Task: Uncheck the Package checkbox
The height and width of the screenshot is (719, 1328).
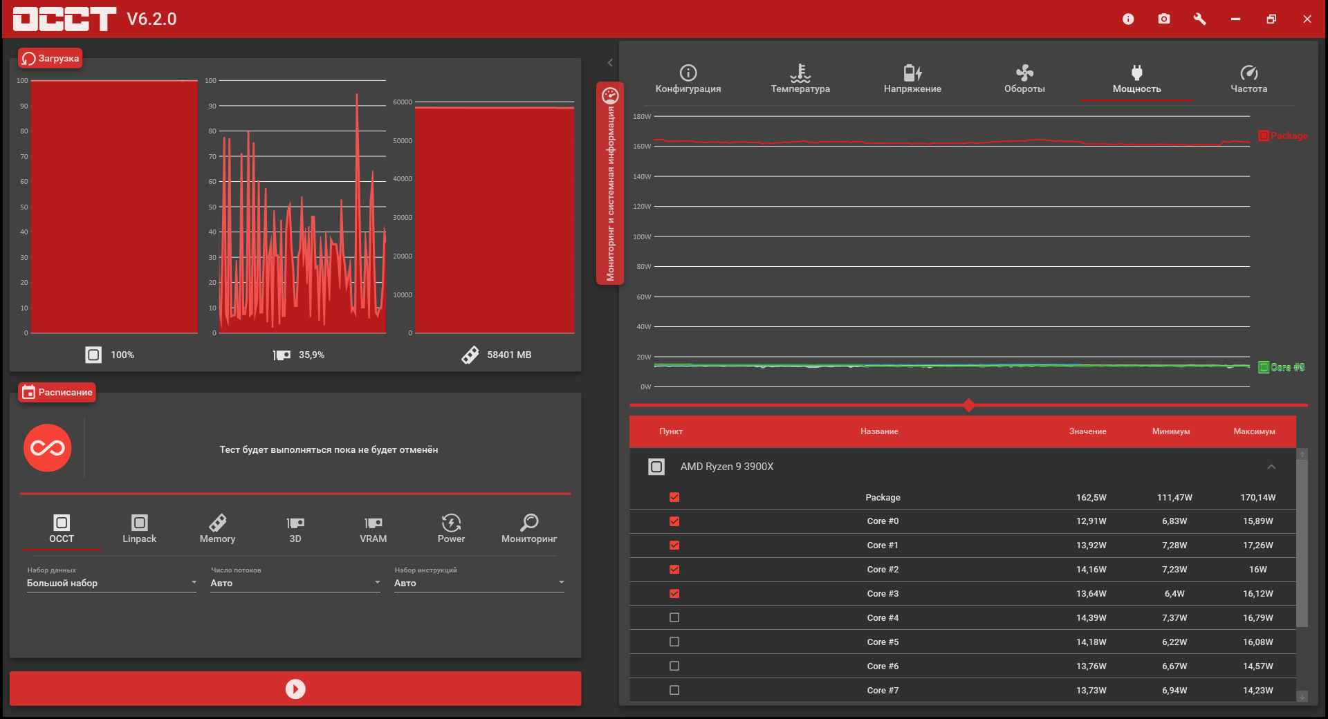Action: click(x=674, y=497)
